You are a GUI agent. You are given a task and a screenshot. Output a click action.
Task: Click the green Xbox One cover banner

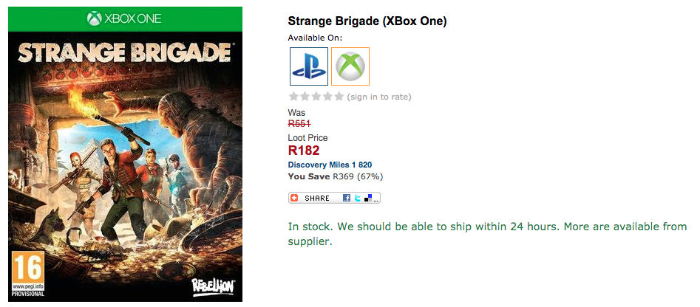pos(125,18)
